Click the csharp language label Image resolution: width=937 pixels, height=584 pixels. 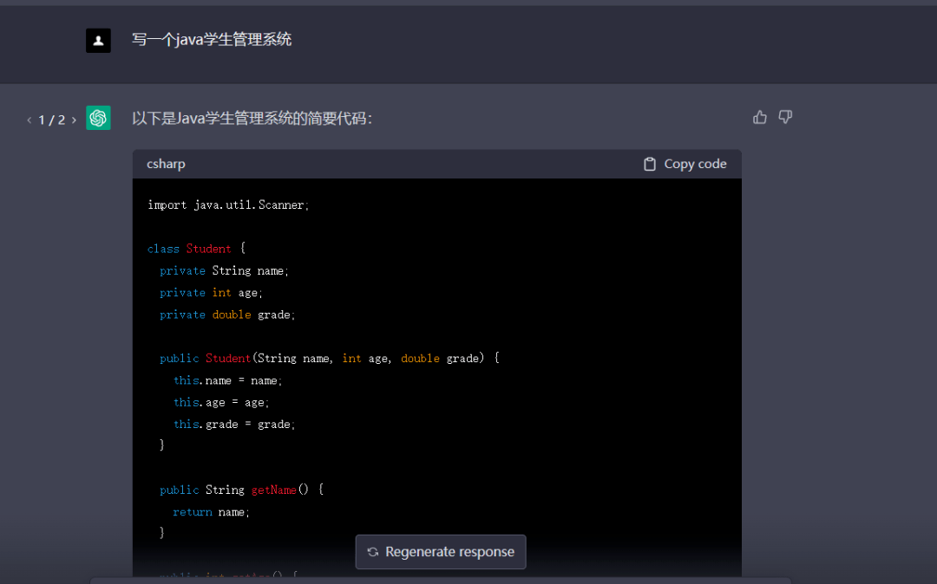point(166,164)
